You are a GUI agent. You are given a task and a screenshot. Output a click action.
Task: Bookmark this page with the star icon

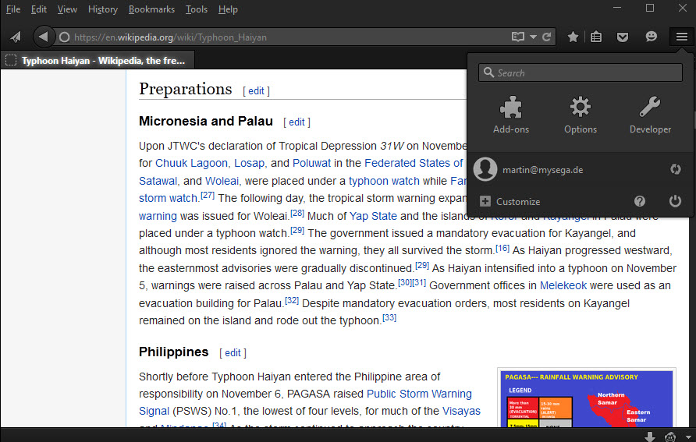point(573,37)
